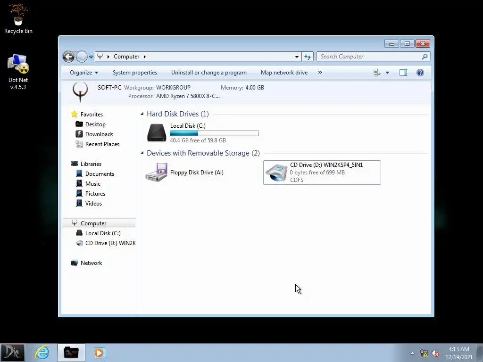483x362 pixels.
Task: Select the Floppy Disk Drive (A:) icon
Action: click(x=157, y=173)
